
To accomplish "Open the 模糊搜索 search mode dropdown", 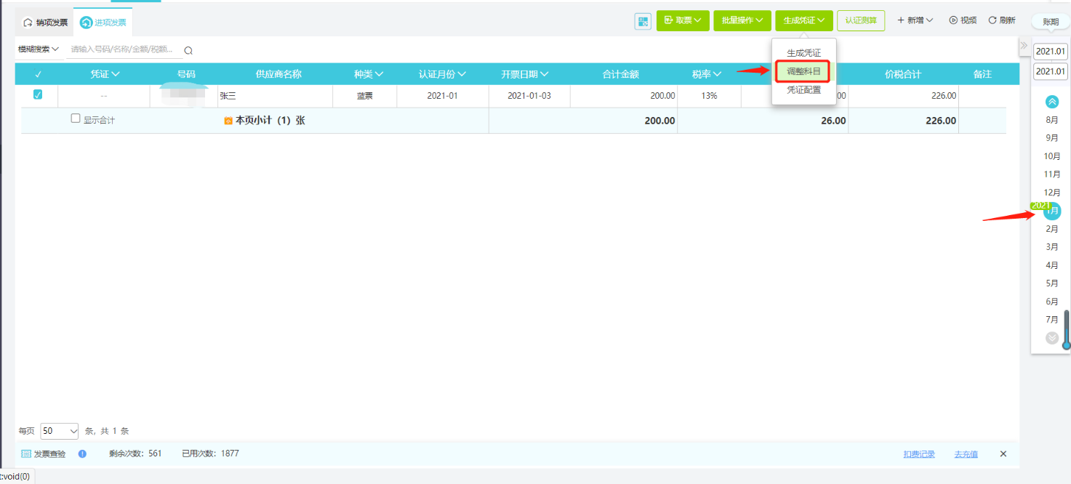I will click(37, 49).
